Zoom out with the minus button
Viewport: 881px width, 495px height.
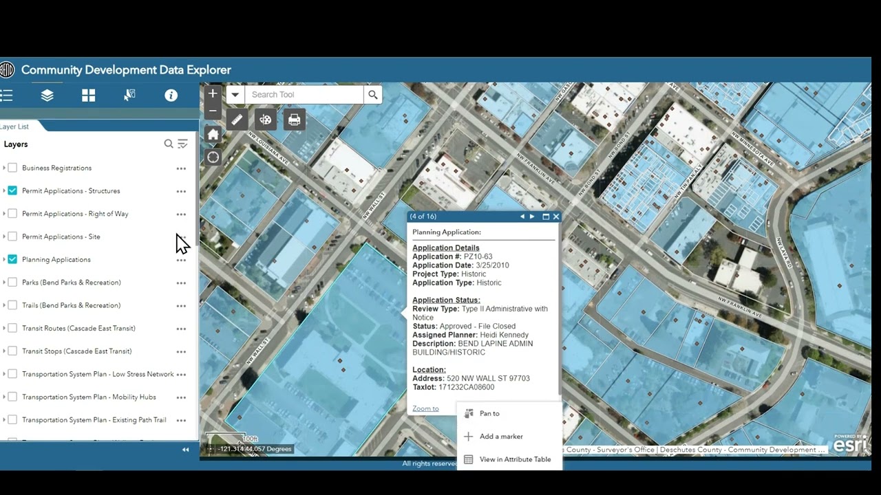point(213,111)
